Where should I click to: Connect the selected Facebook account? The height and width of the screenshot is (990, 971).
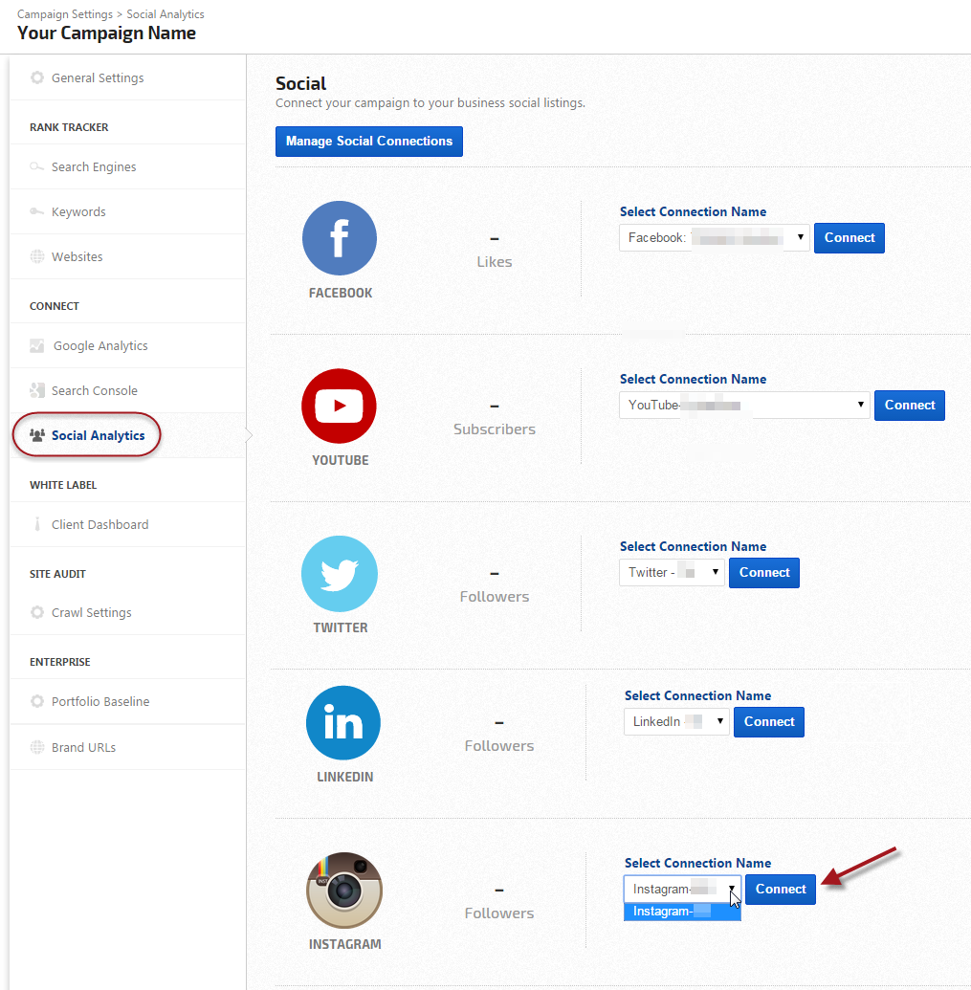click(849, 238)
